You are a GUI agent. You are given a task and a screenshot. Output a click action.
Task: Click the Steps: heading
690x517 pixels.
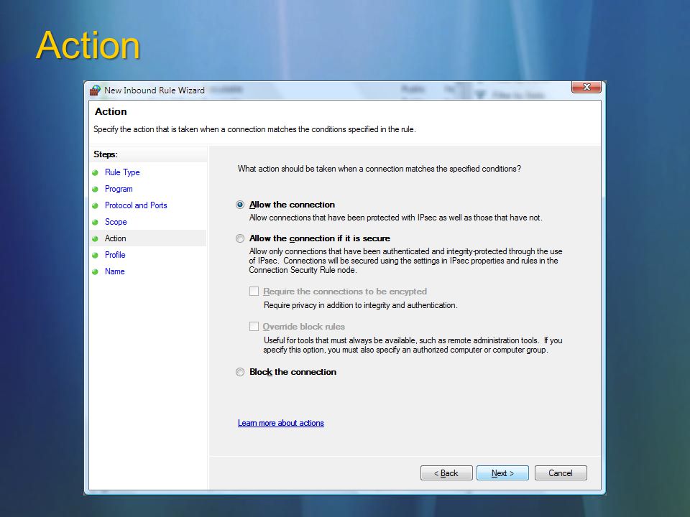105,154
